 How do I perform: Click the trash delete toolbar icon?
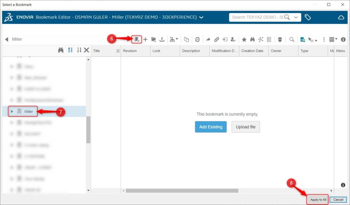(280, 40)
